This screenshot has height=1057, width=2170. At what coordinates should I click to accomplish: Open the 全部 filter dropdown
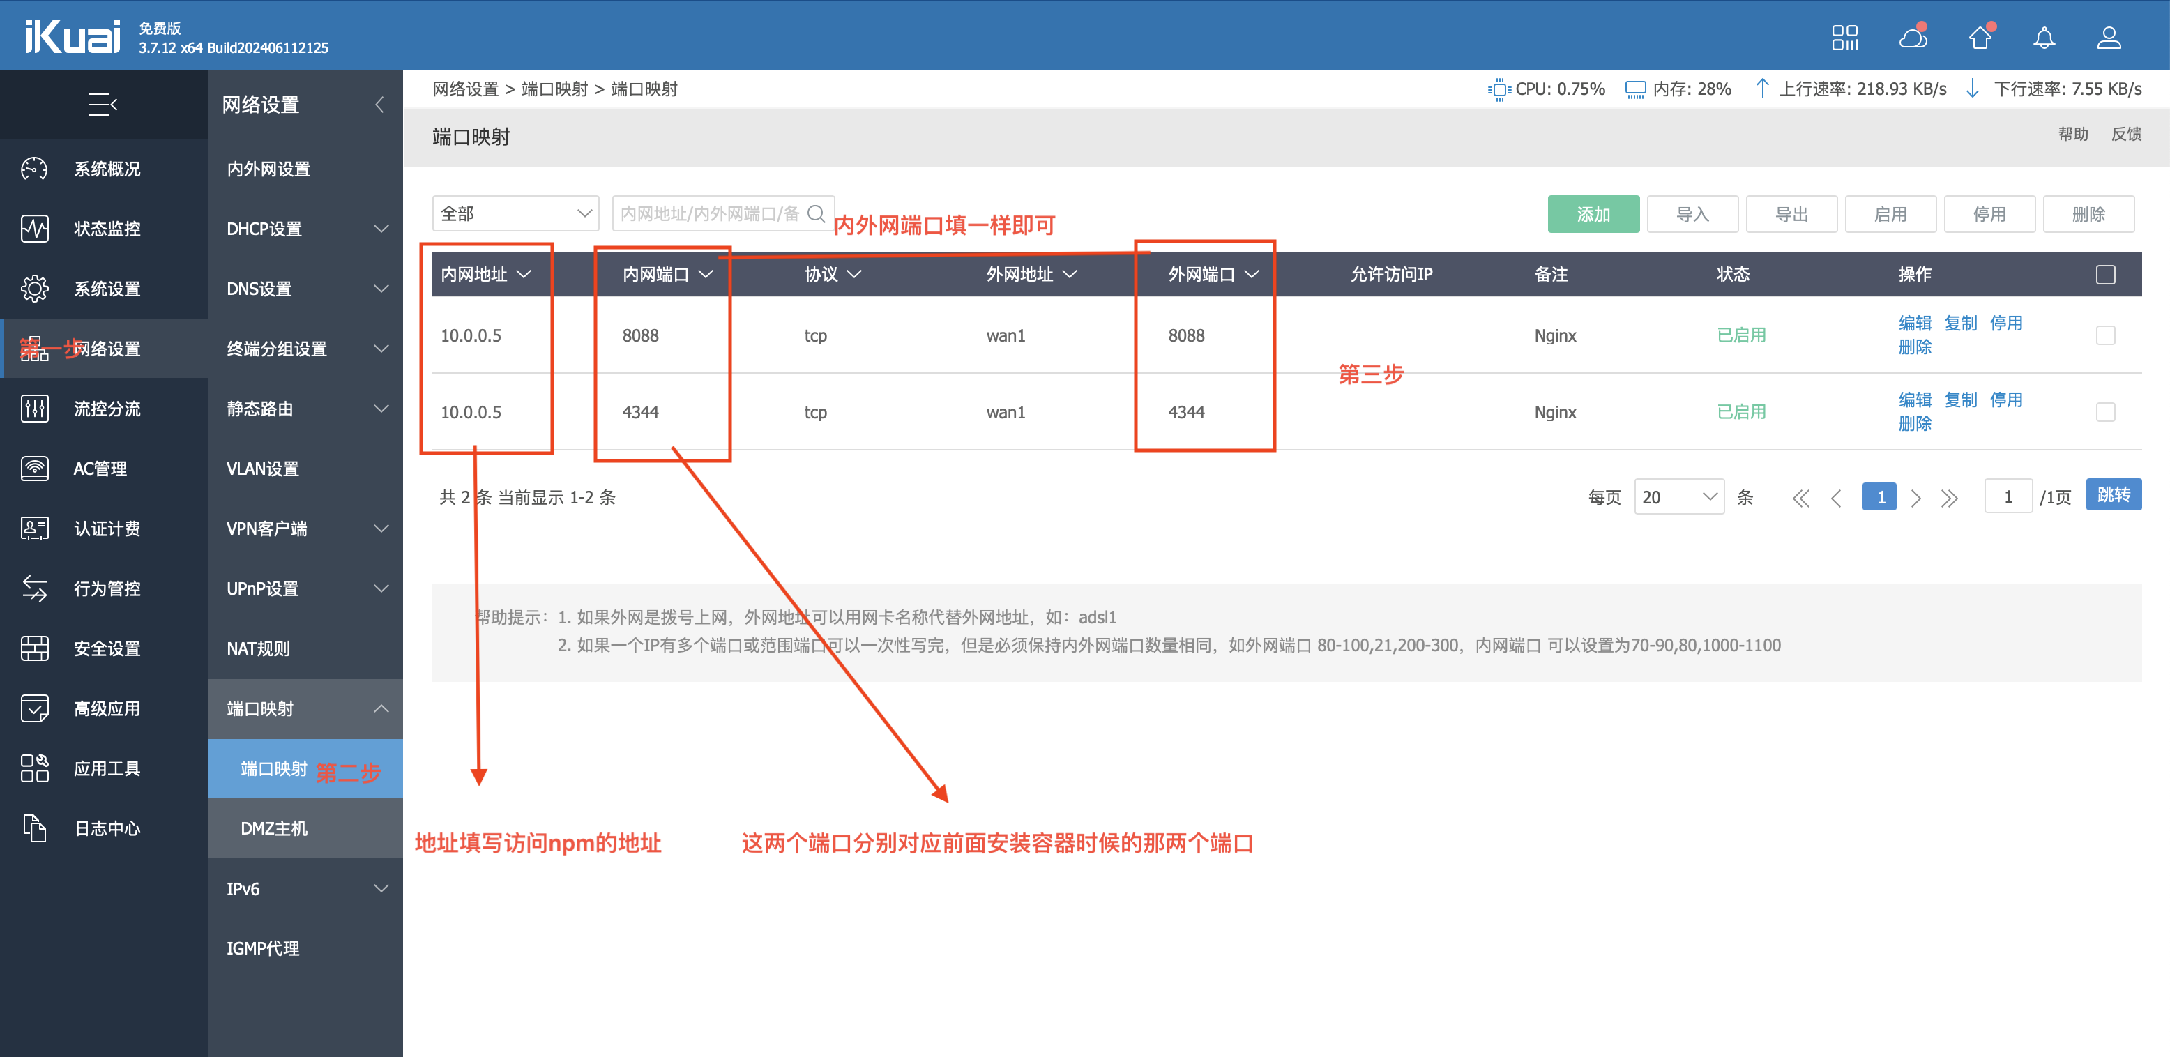pyautogui.click(x=515, y=214)
